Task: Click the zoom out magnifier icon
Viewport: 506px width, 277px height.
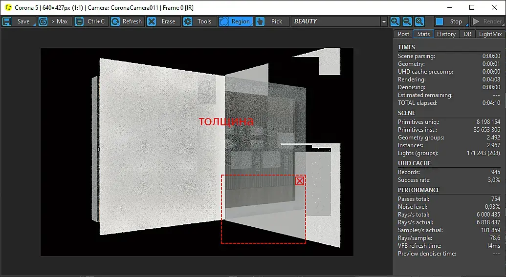Action: [407, 21]
